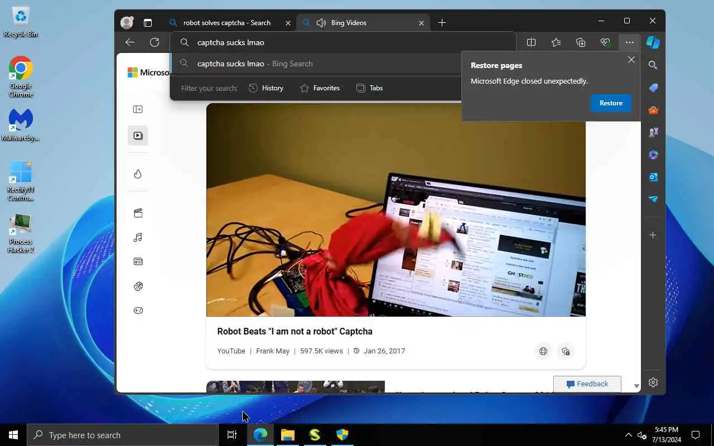The height and width of the screenshot is (446, 714).
Task: Click the Microsoft logo on the page
Action: pos(148,72)
